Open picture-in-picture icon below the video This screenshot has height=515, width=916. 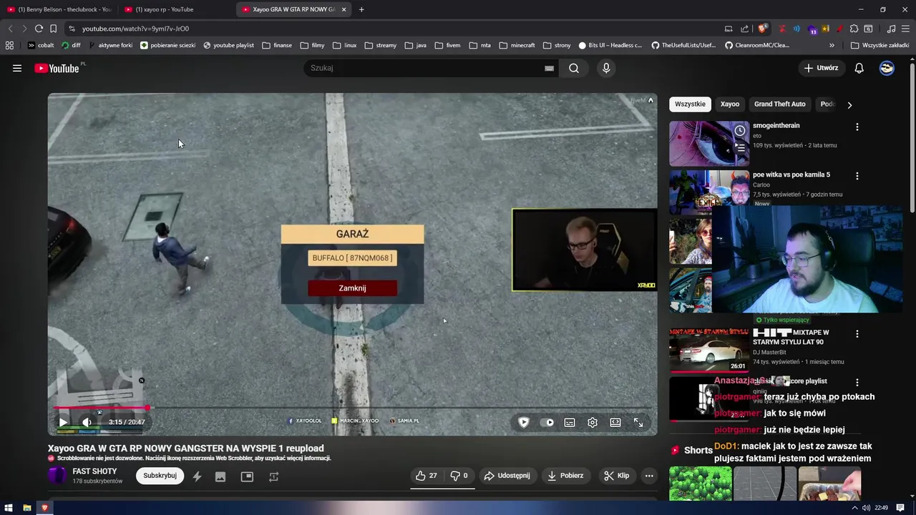point(247,476)
